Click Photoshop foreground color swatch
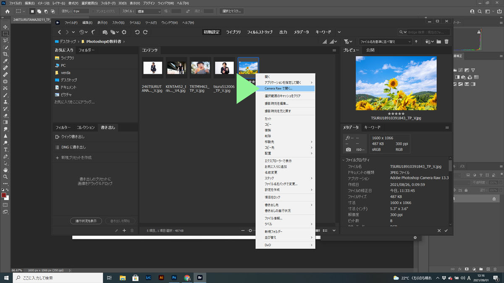 [4, 195]
